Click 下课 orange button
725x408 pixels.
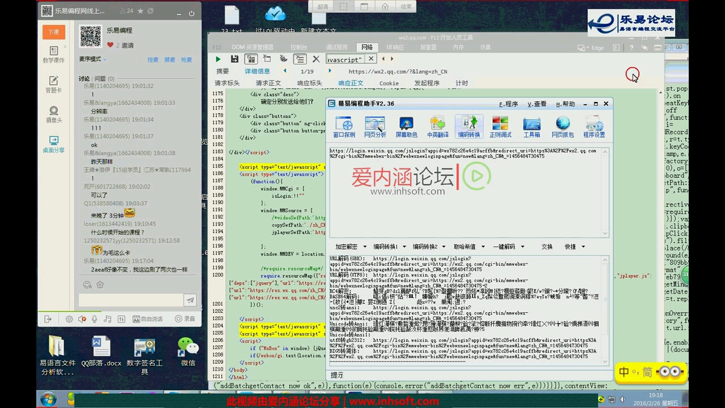click(54, 32)
